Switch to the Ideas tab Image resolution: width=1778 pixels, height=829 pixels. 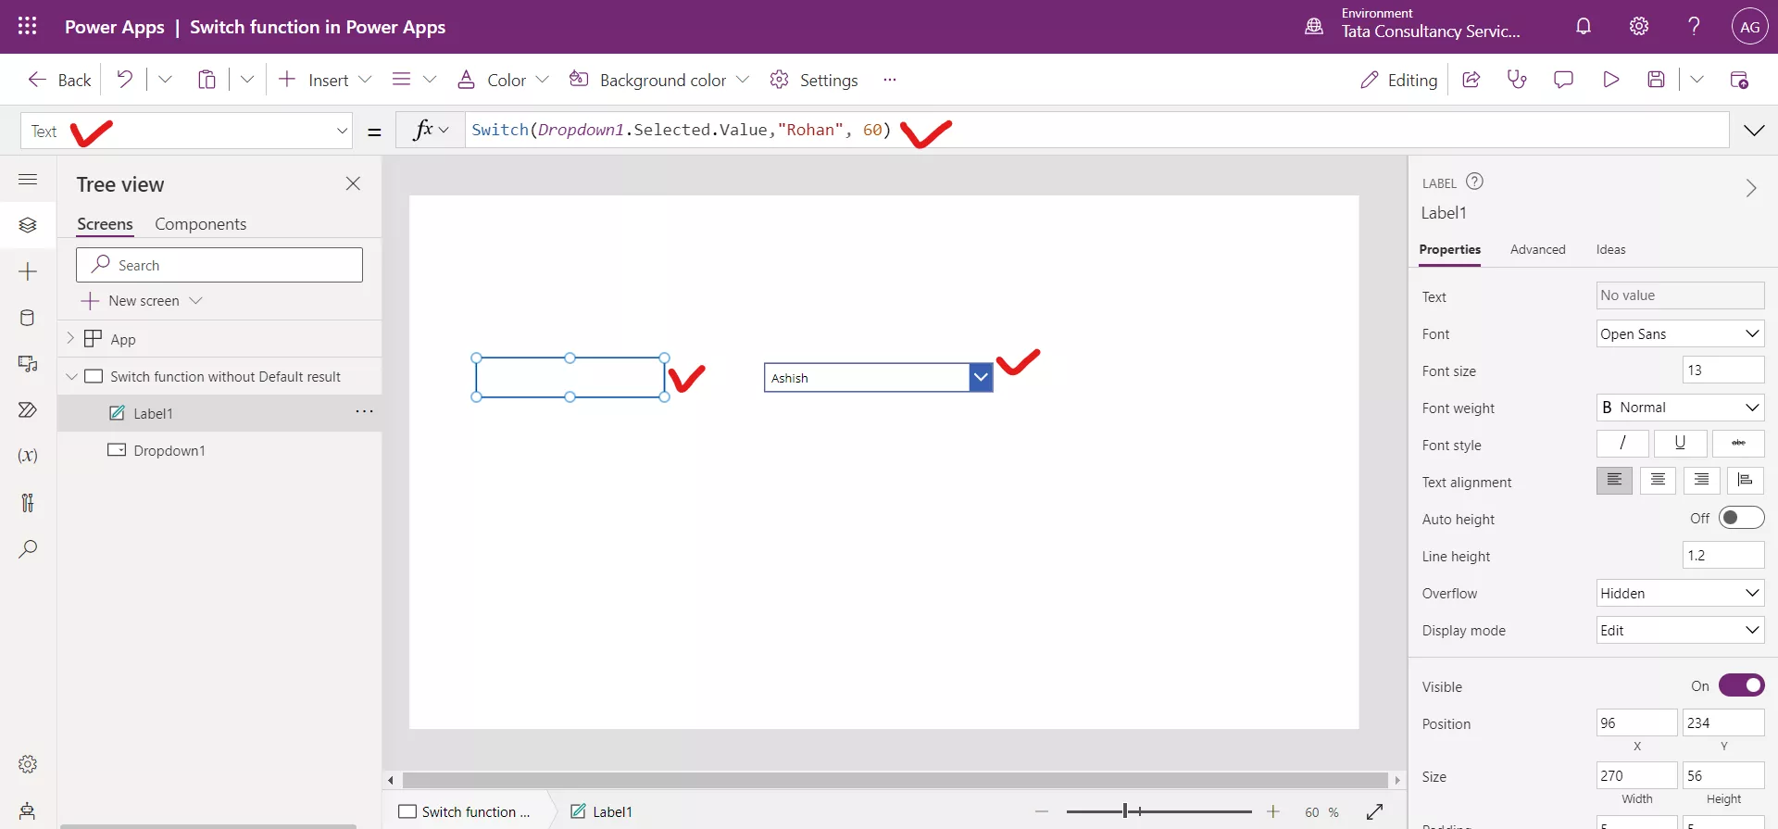1610,249
